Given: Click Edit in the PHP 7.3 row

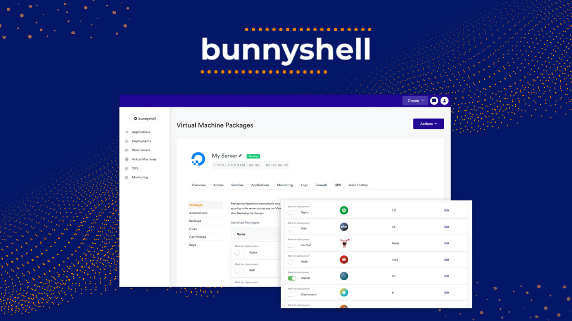Looking at the screenshot, I should coord(446,227).
